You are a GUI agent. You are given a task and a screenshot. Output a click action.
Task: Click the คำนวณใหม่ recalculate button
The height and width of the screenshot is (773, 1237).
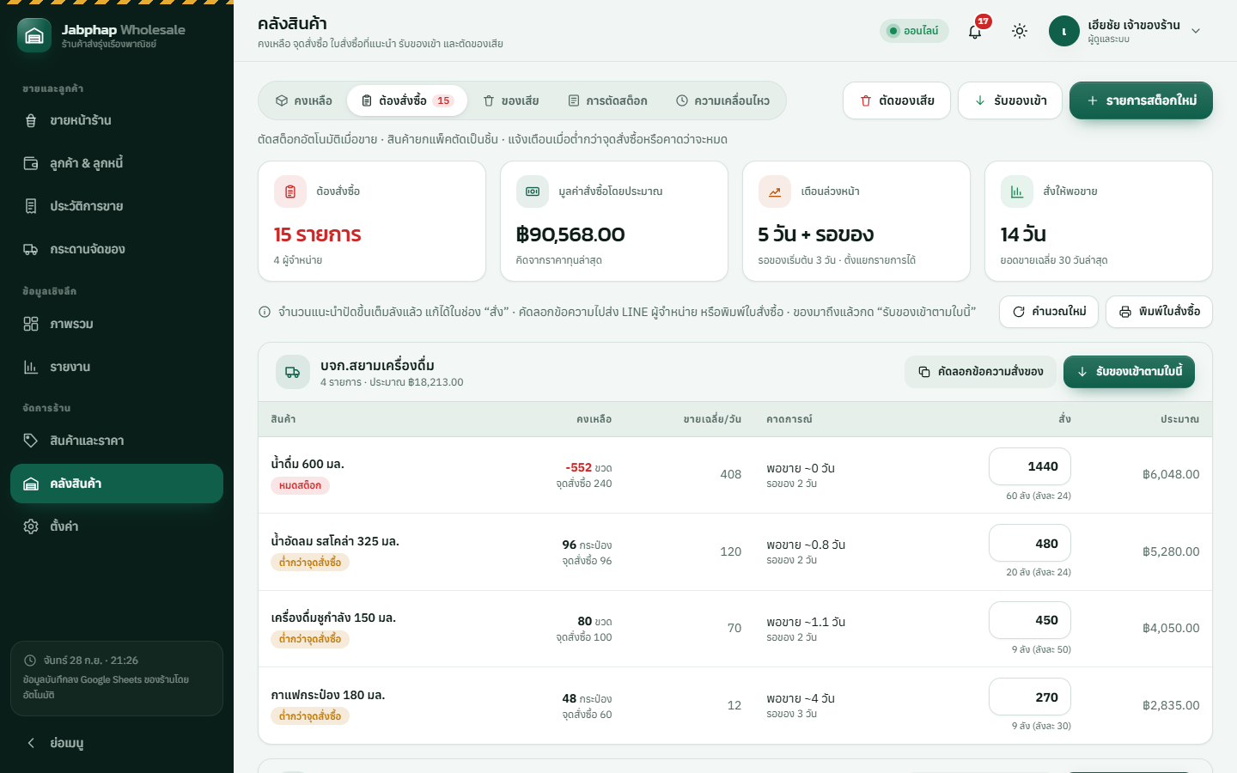tap(1049, 312)
